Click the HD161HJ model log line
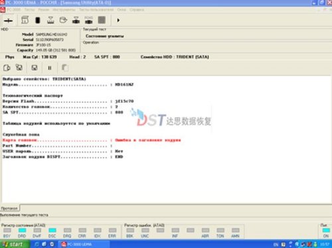 pyautogui.click(x=68, y=84)
